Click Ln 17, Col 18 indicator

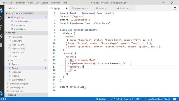coord(116,99)
